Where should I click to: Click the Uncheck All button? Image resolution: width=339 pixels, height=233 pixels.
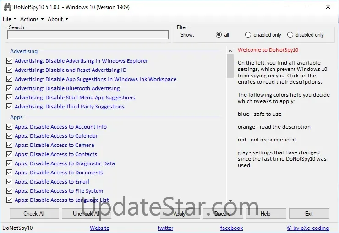tap(87, 214)
